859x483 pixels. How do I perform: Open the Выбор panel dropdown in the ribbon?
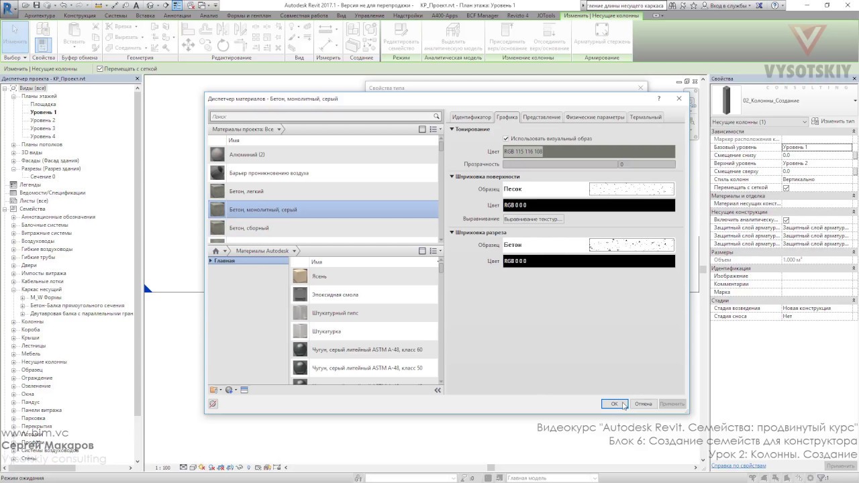pos(15,58)
